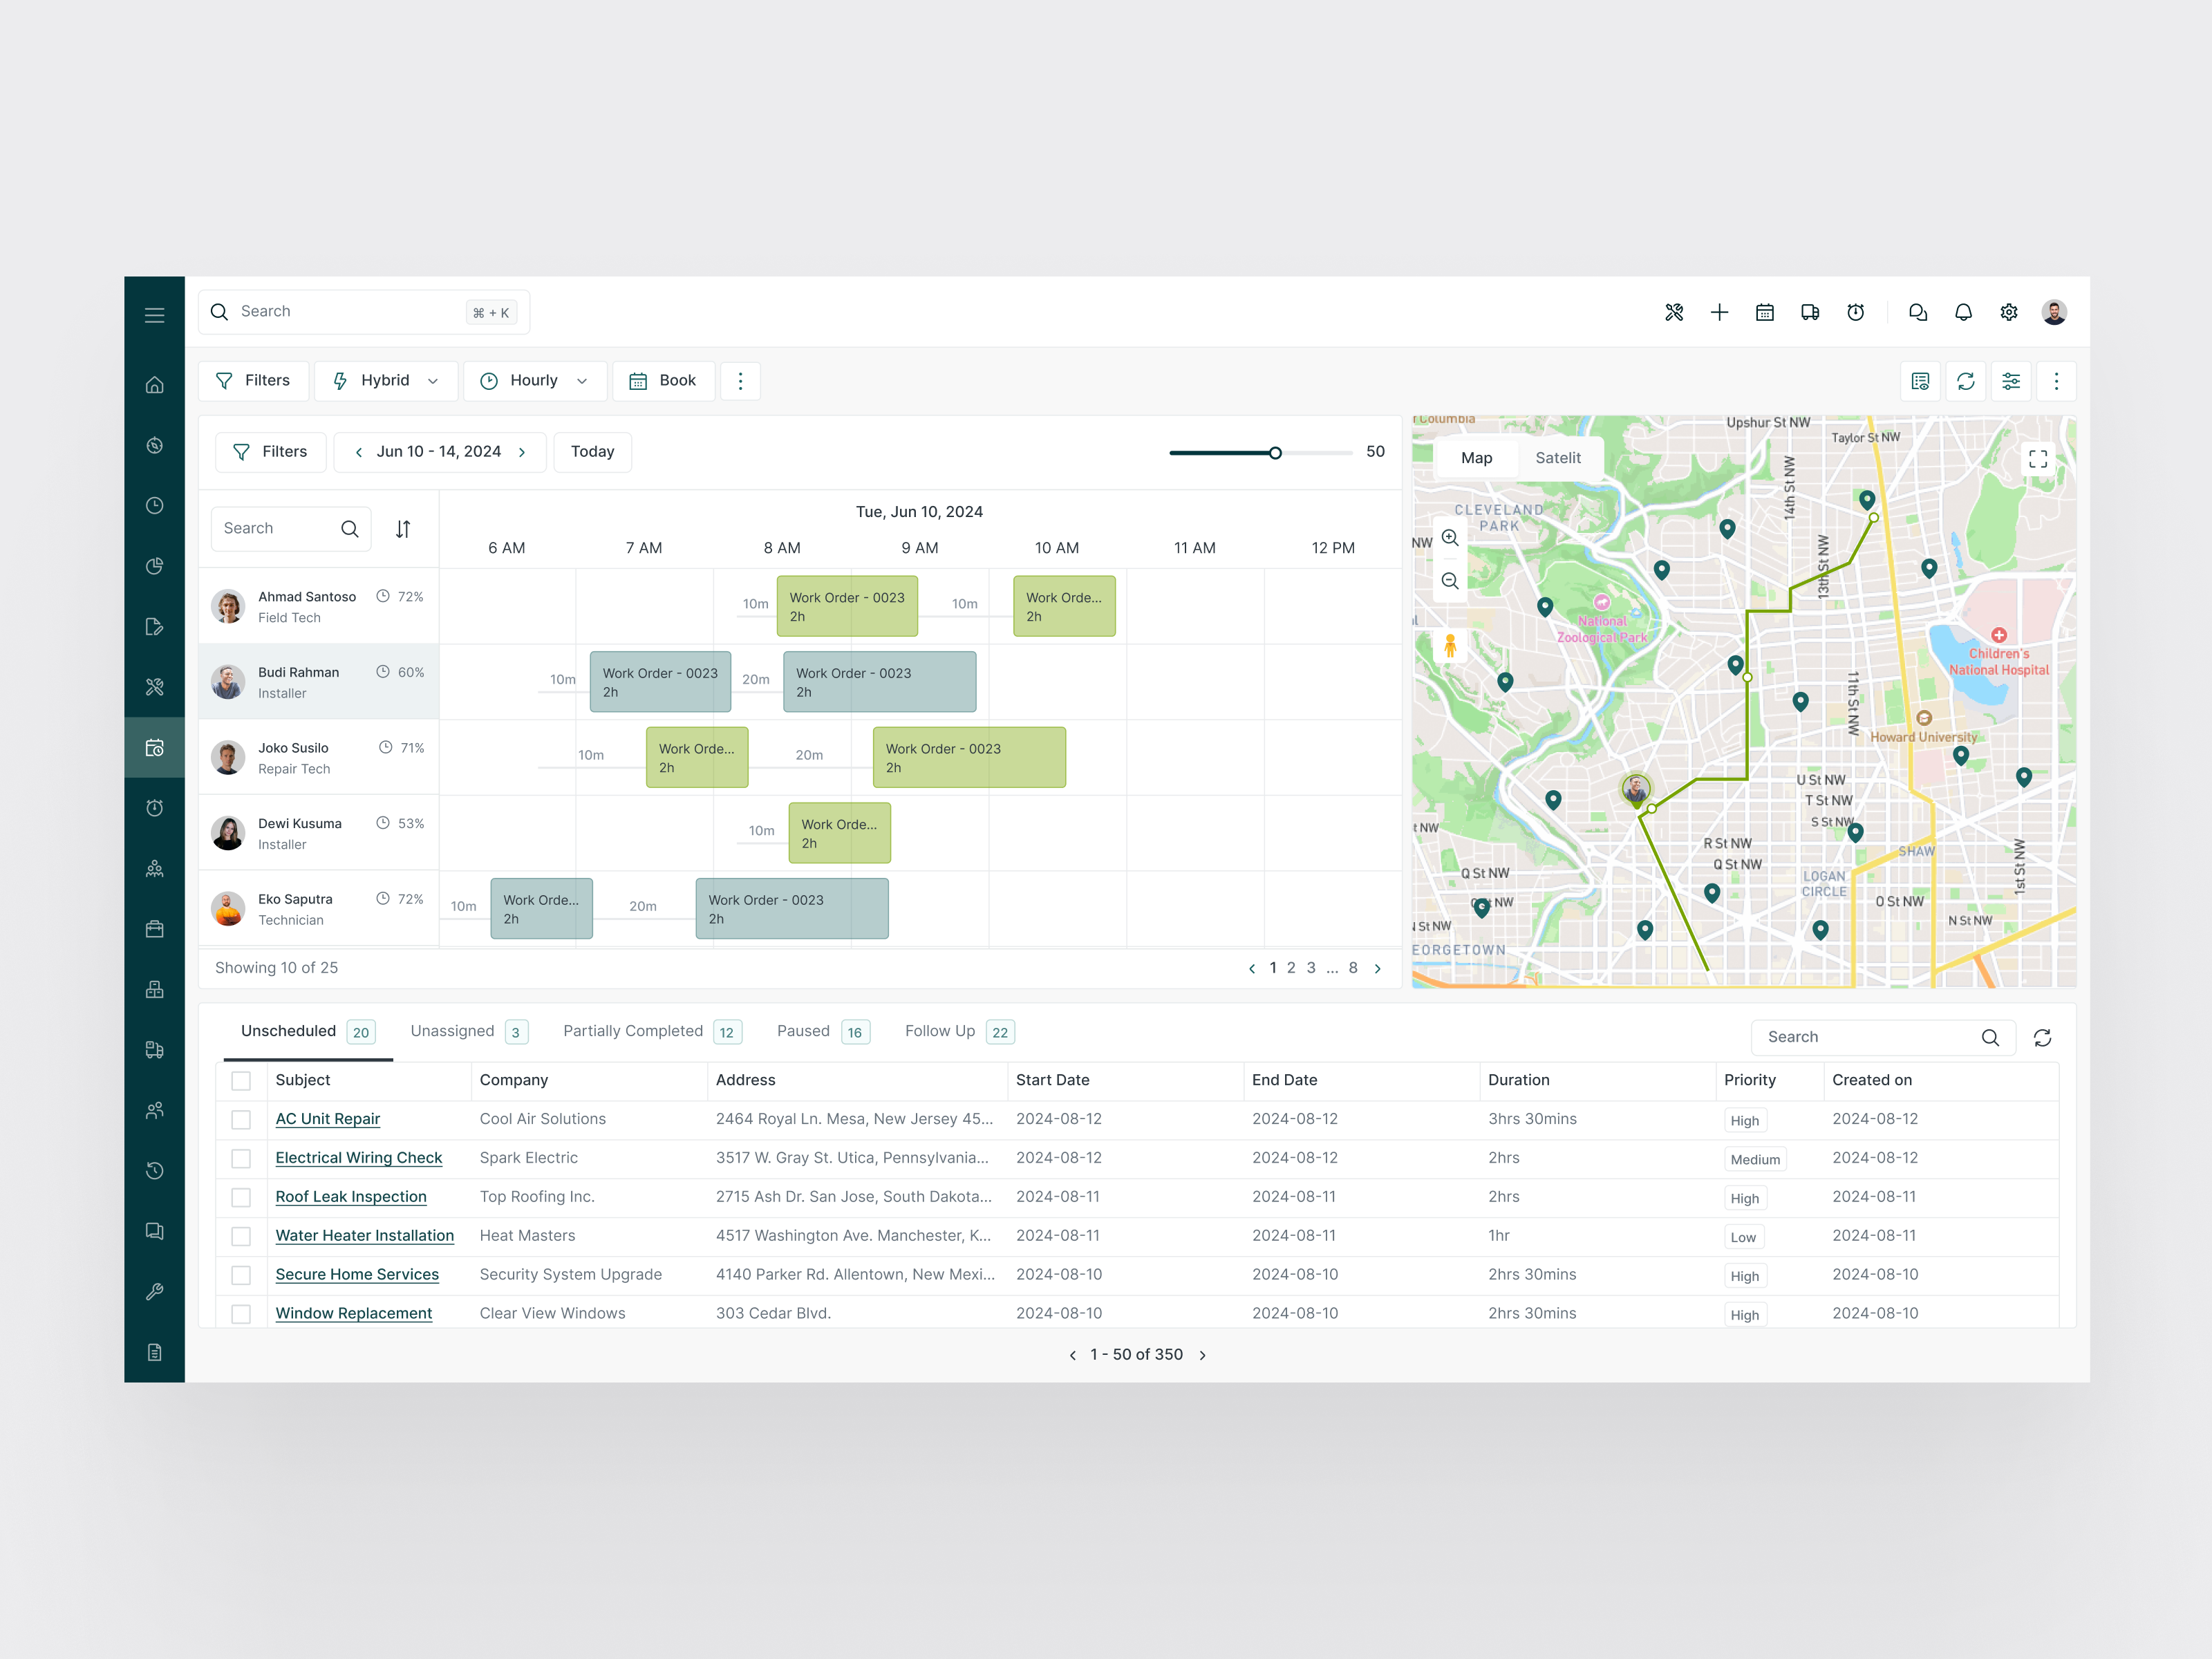
Task: Click the stopwatch icon in the top toolbar
Action: [x=1856, y=312]
